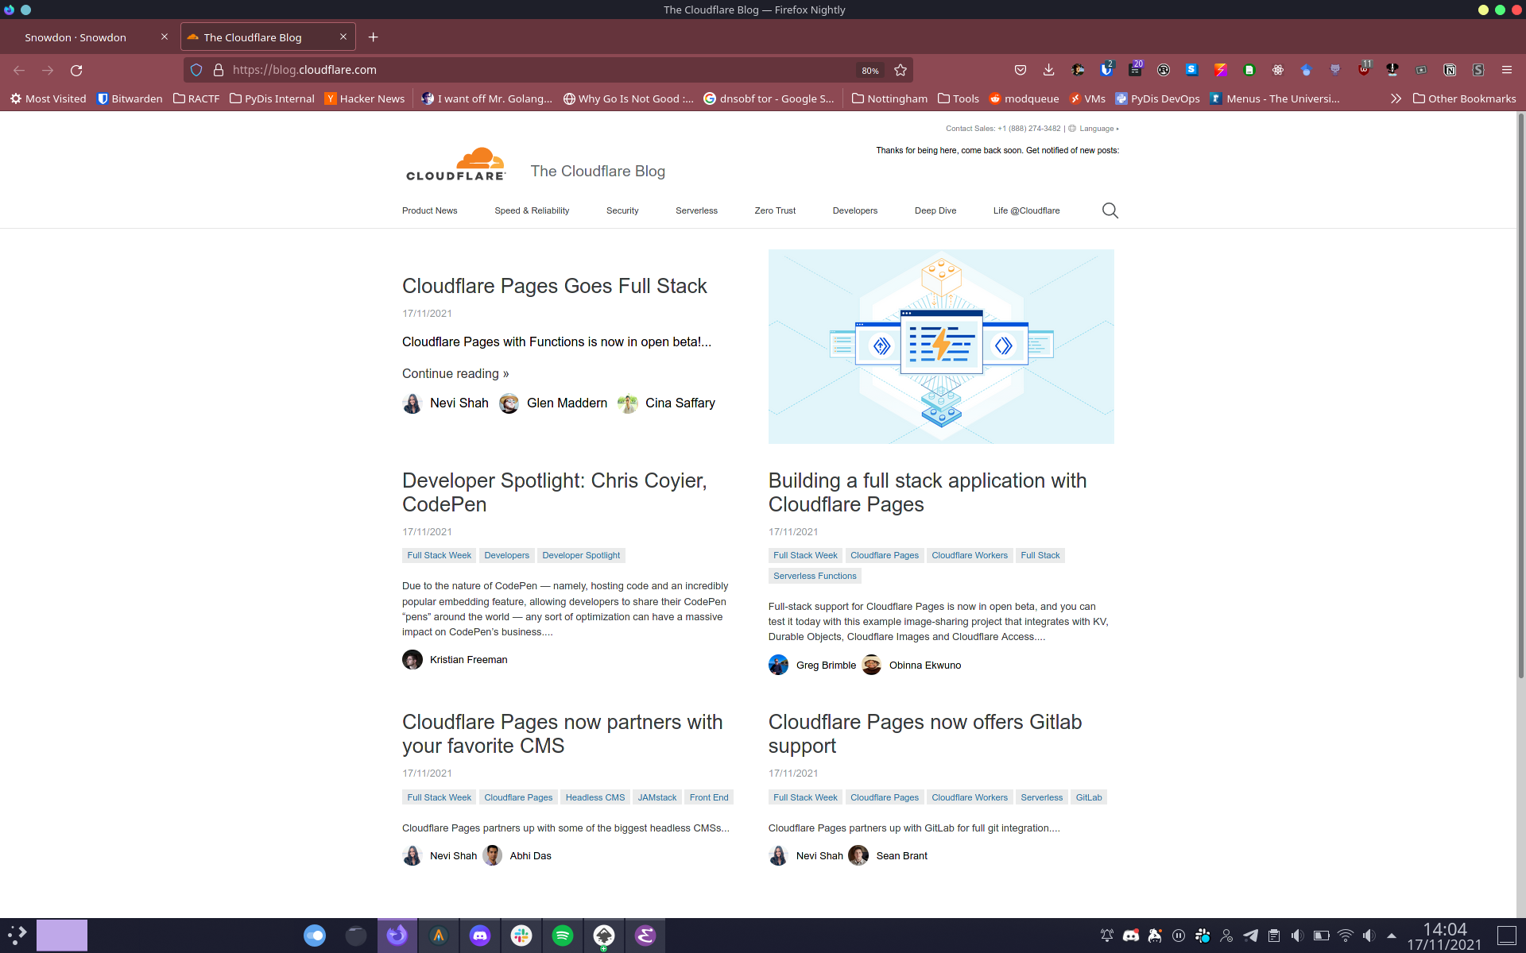Toggle the Wi-Fi tray indicator
The width and height of the screenshot is (1526, 953).
click(x=1346, y=936)
